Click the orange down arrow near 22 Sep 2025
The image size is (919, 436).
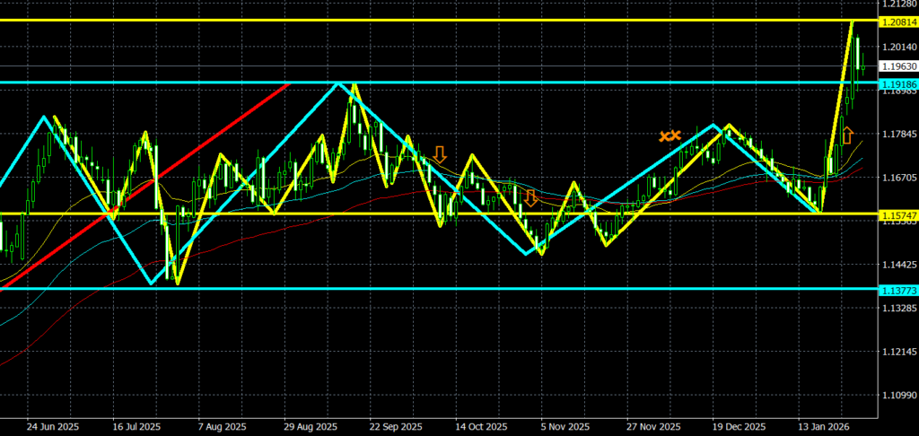pyautogui.click(x=439, y=154)
